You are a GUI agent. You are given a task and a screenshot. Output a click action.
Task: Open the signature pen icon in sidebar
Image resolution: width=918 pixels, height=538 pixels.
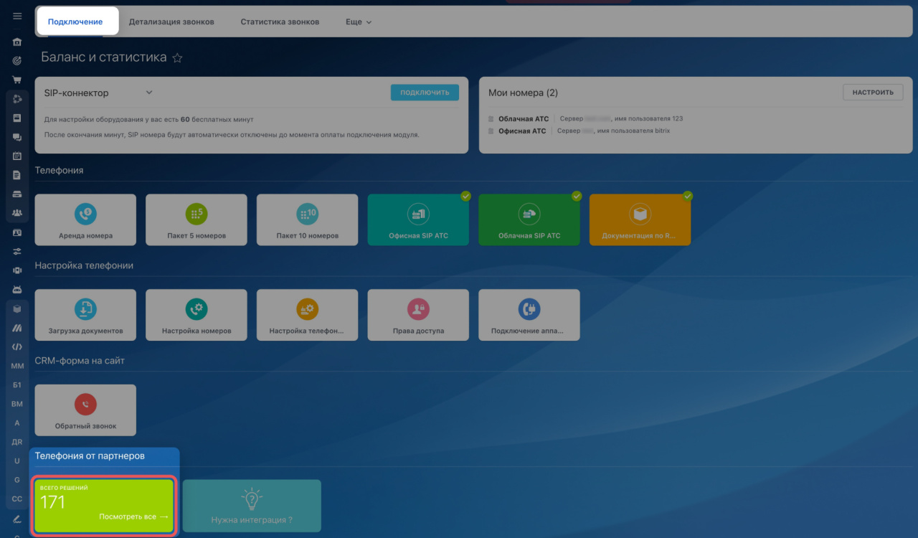click(x=17, y=518)
